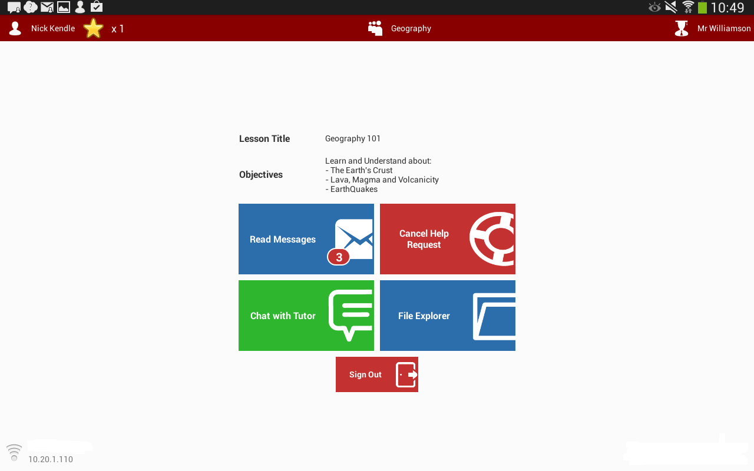Viewport: 754px width, 471px height.
Task: Tap the mail notification icon in status bar
Action: click(47, 7)
